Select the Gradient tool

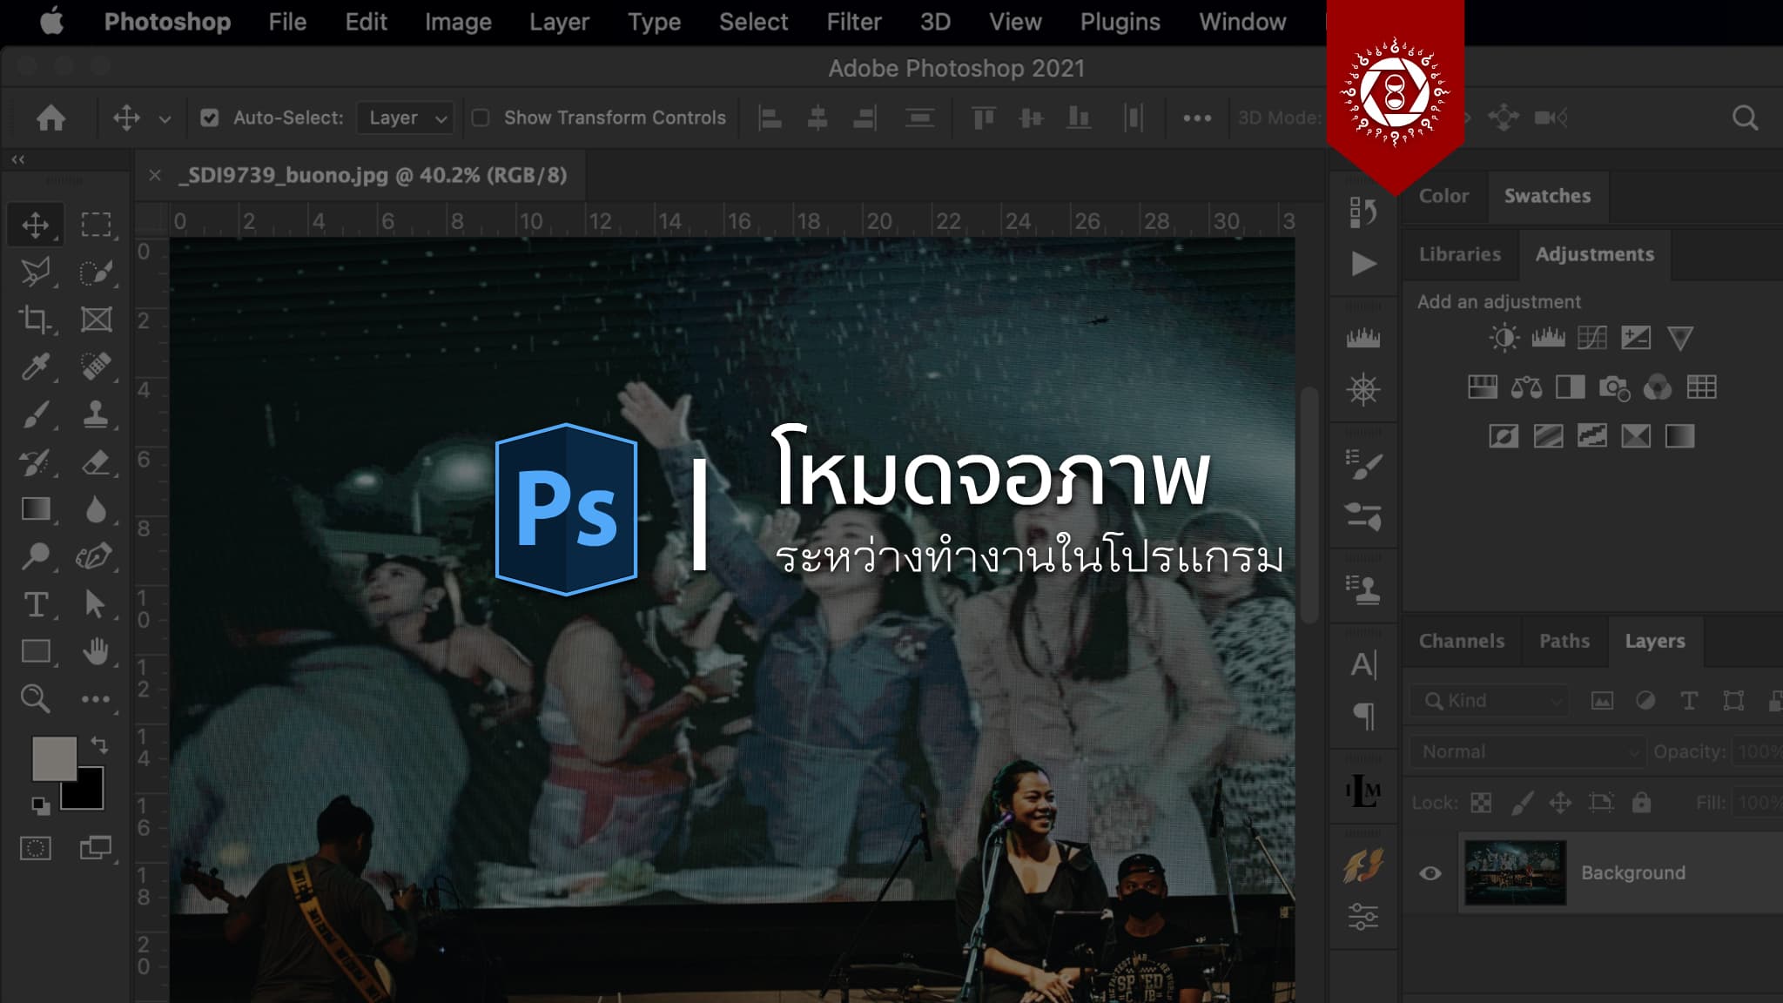click(x=35, y=509)
